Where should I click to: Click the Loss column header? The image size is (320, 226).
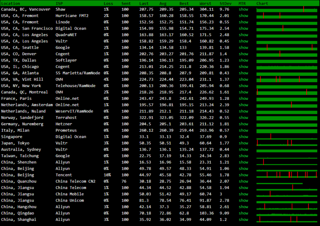[x=108, y=3]
